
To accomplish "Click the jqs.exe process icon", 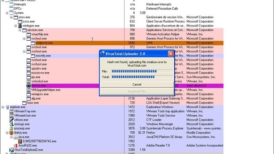I will coord(29,77).
